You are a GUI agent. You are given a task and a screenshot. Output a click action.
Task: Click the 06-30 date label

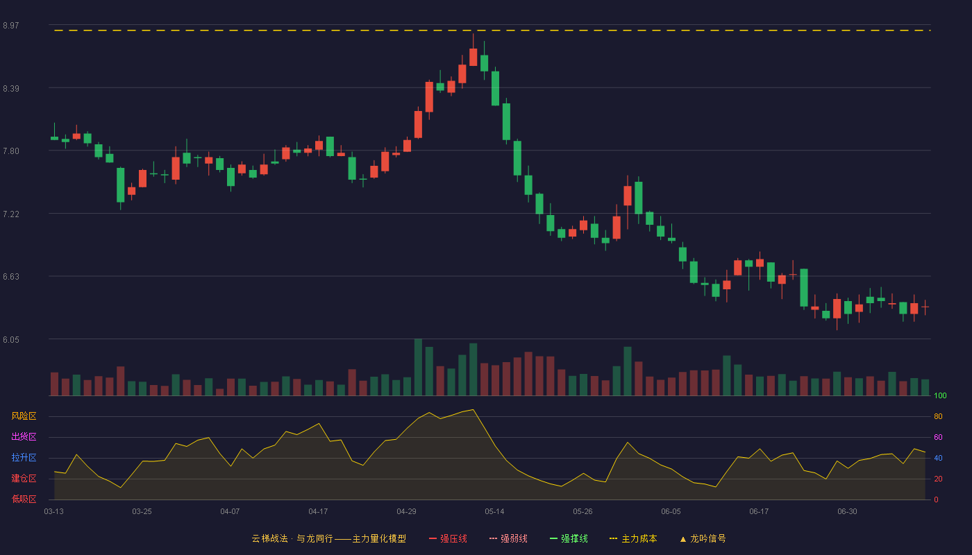click(x=847, y=511)
